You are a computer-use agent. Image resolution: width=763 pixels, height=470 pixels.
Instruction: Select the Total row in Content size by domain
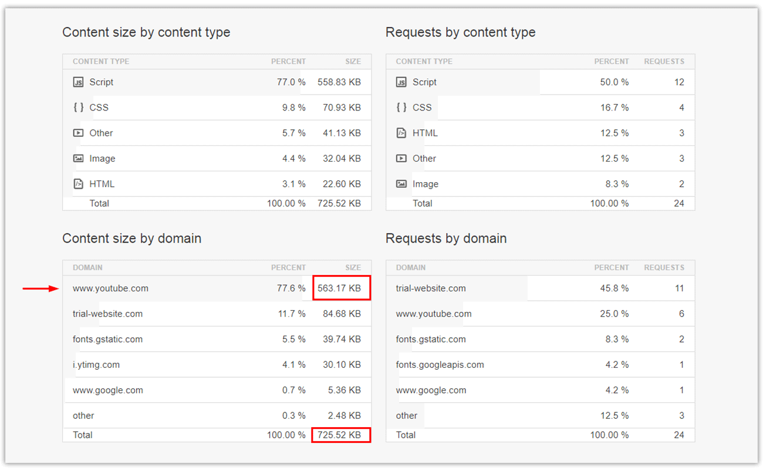[x=82, y=435]
